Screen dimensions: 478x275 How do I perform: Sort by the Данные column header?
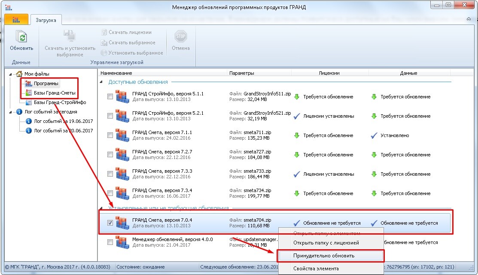[x=409, y=73]
